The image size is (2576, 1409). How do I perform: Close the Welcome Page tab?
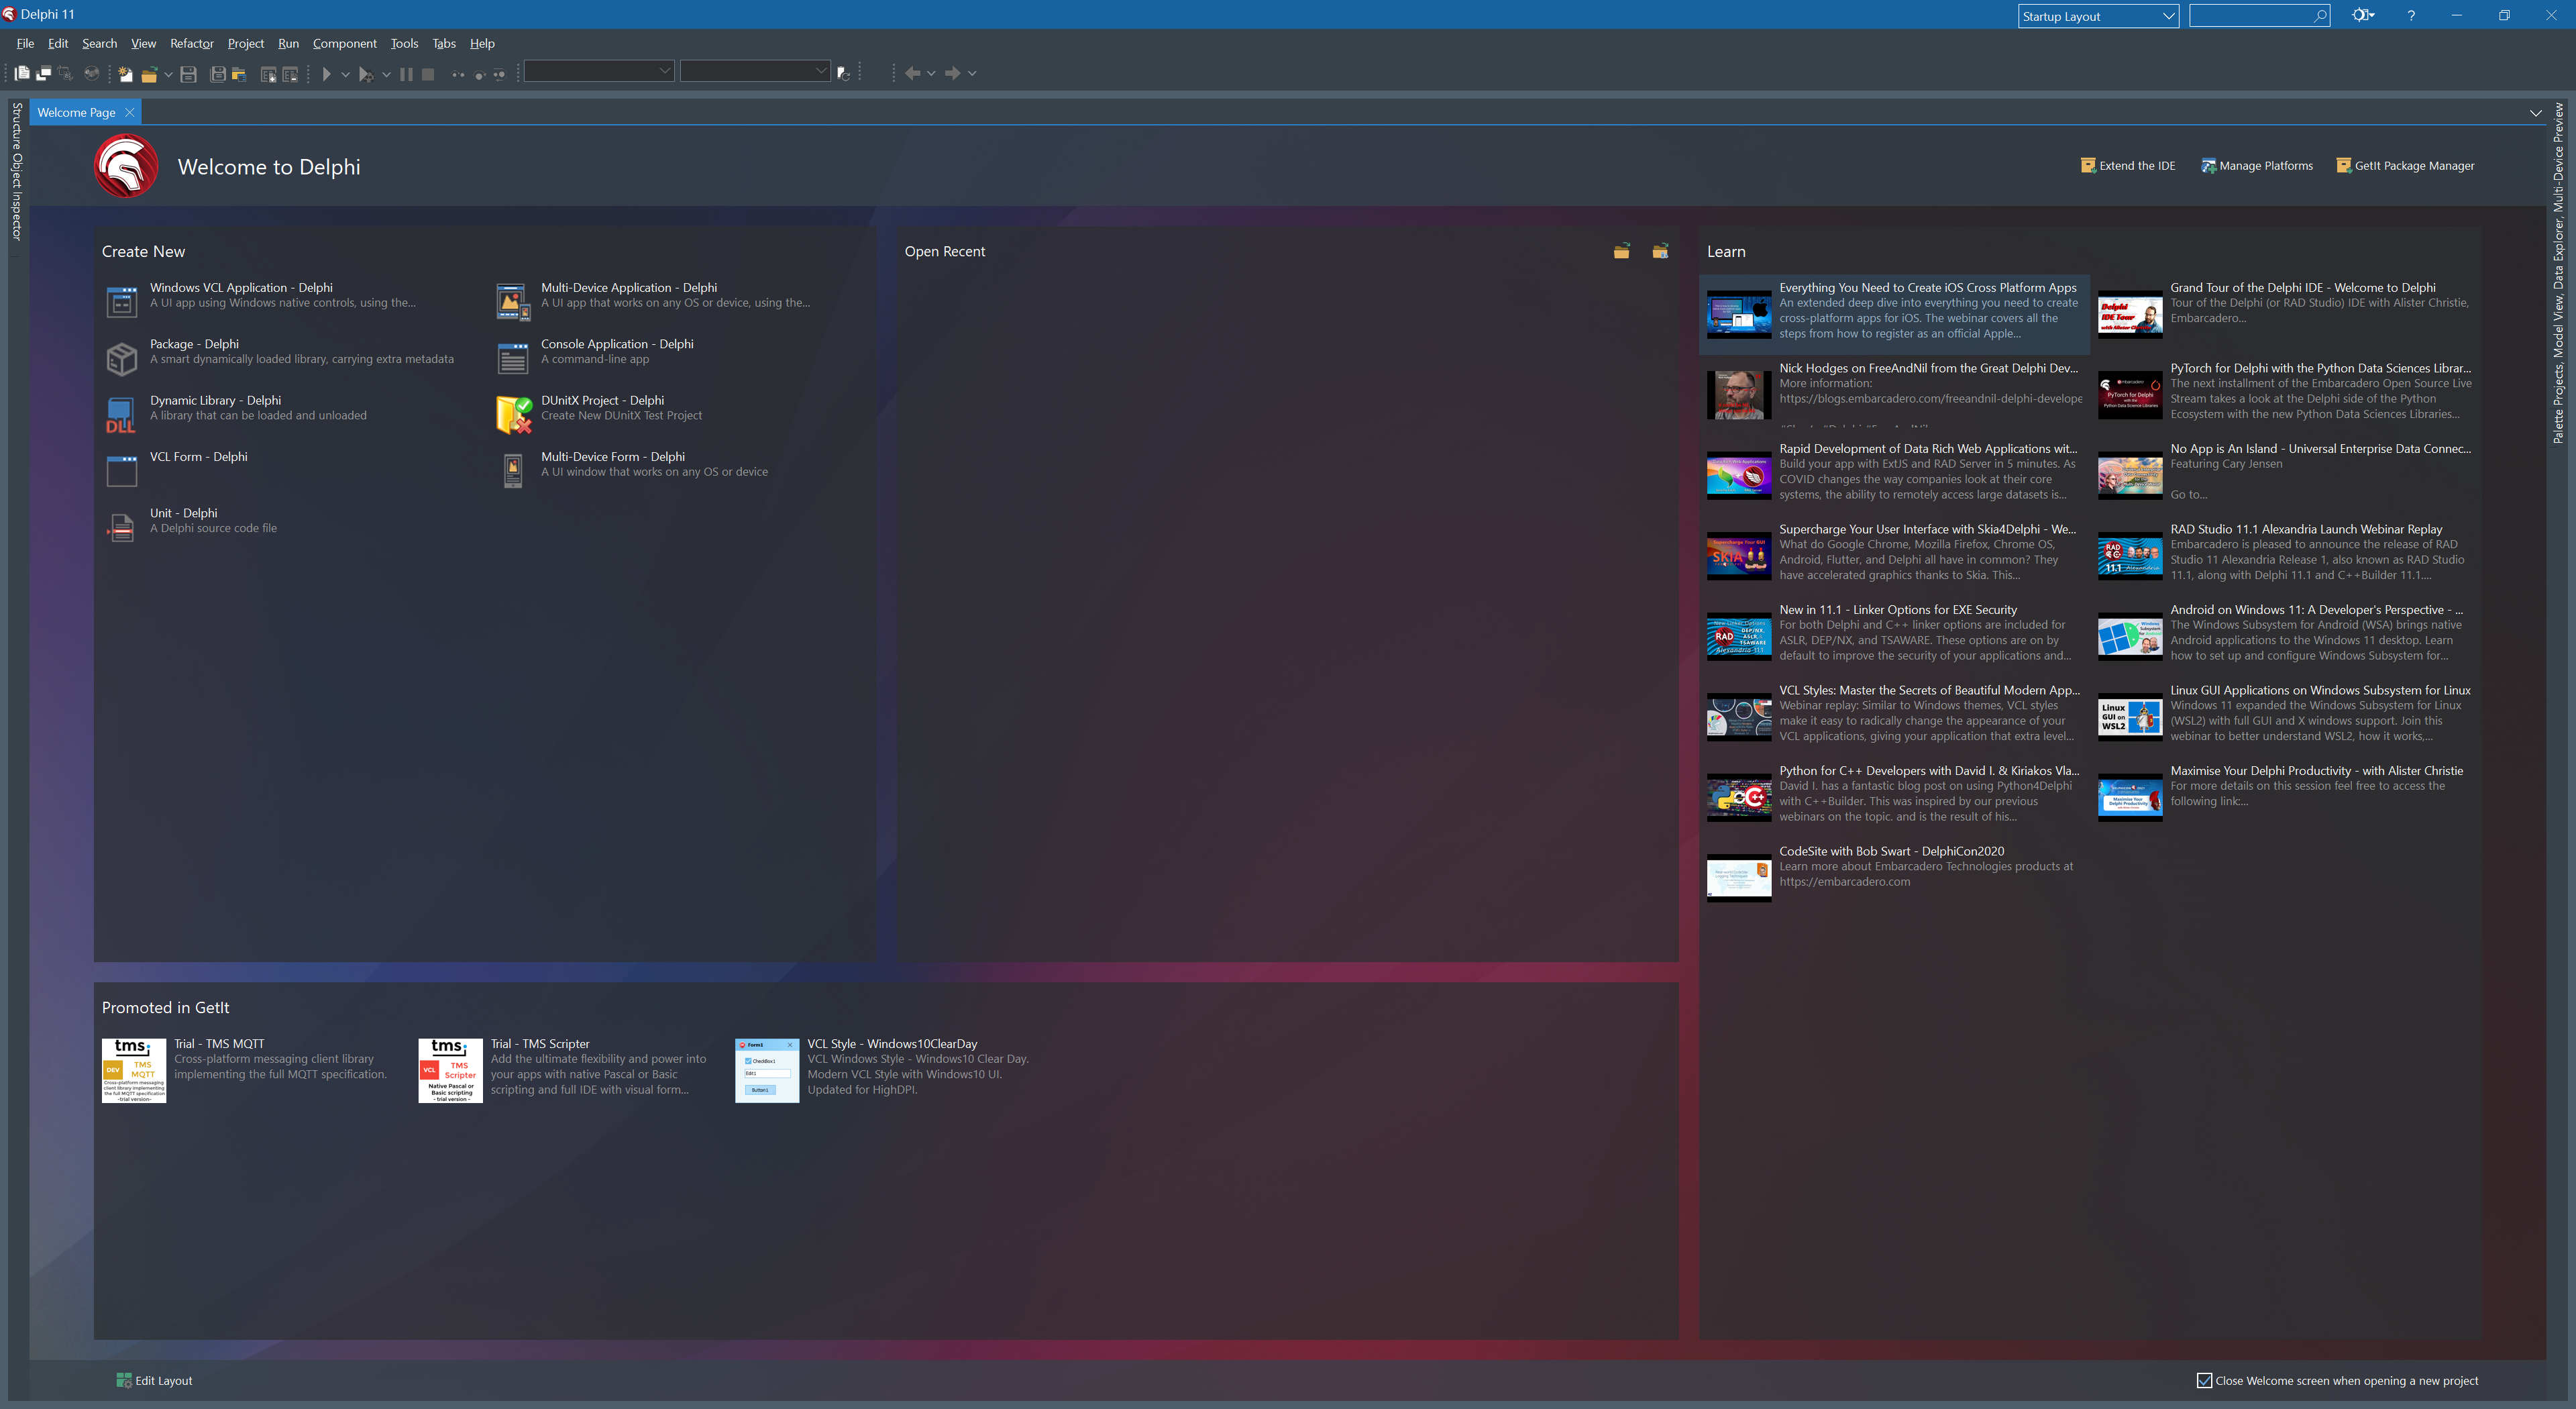click(x=129, y=113)
